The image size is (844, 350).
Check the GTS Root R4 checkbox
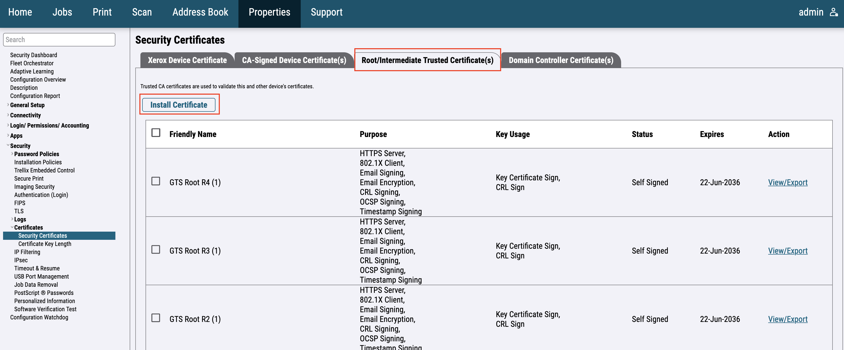(156, 181)
